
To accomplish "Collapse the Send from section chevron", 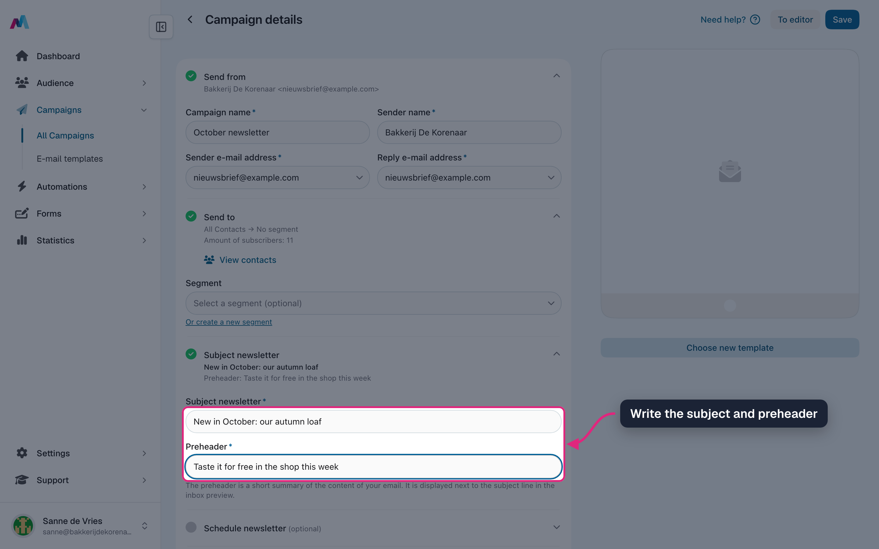I will click(x=556, y=76).
